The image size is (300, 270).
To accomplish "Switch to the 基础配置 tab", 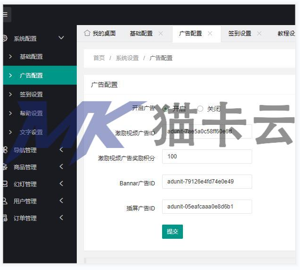I will 141,34.
